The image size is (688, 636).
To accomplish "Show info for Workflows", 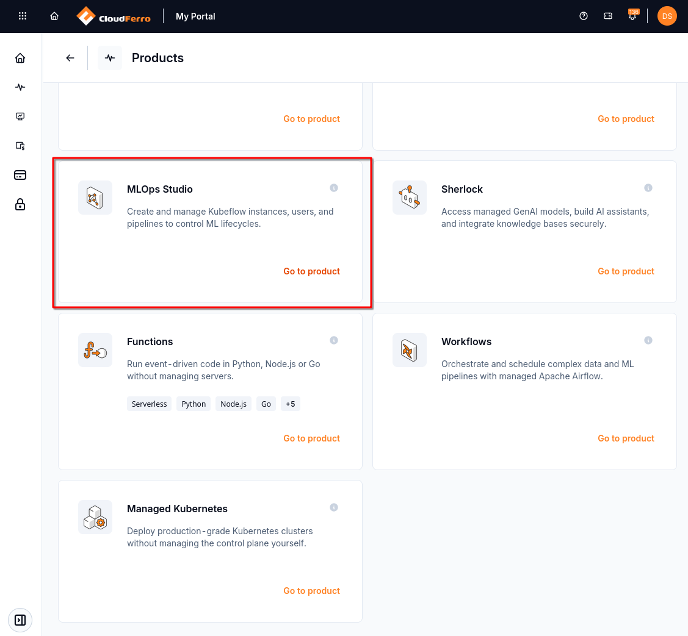I will pyautogui.click(x=648, y=341).
